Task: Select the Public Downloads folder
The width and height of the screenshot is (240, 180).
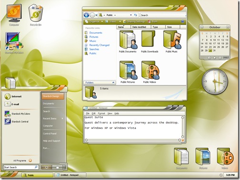Action: coord(150,42)
